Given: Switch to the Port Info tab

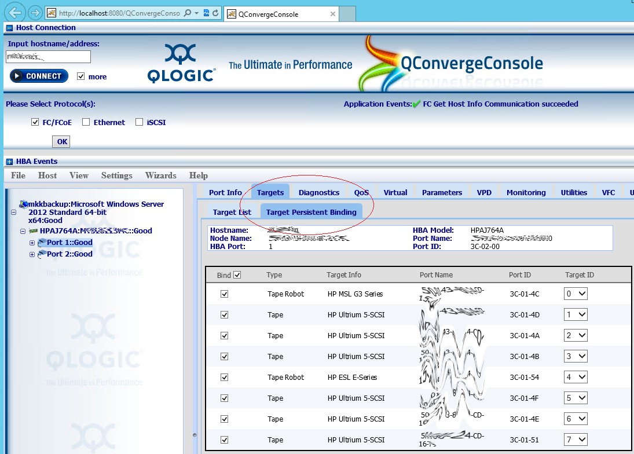Looking at the screenshot, I should tap(225, 192).
